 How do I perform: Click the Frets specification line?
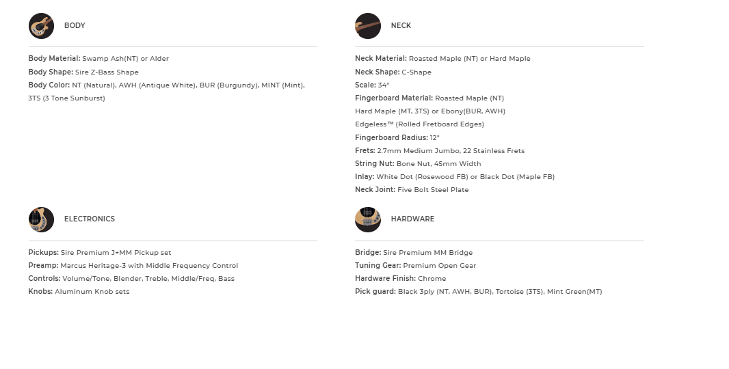point(440,151)
